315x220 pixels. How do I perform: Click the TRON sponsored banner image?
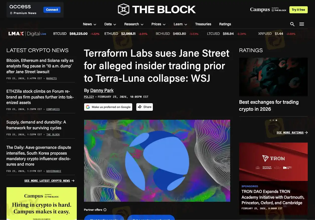pyautogui.click(x=273, y=162)
